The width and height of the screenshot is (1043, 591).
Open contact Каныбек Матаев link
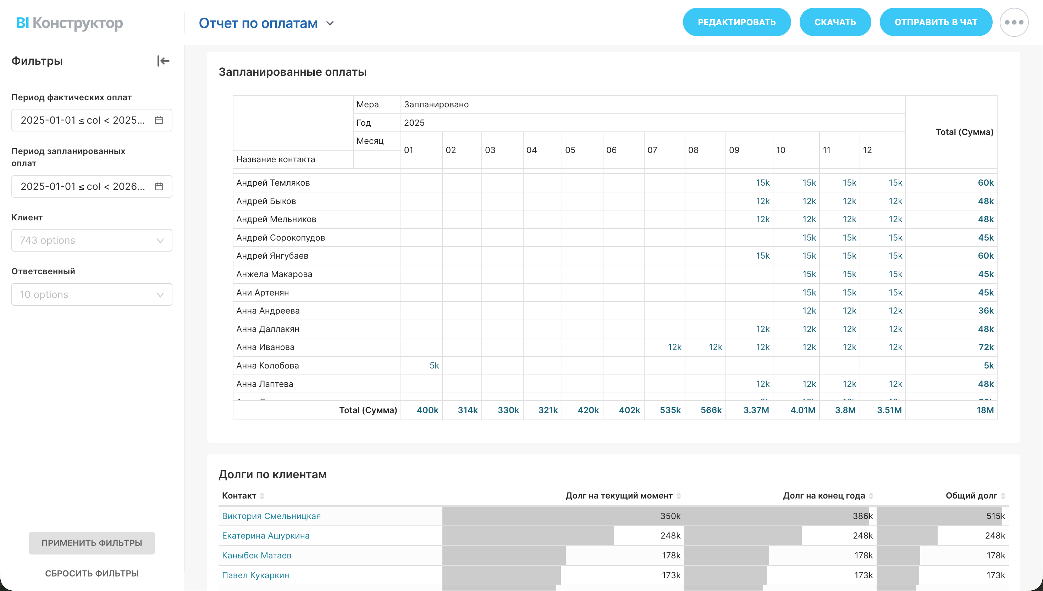point(256,555)
